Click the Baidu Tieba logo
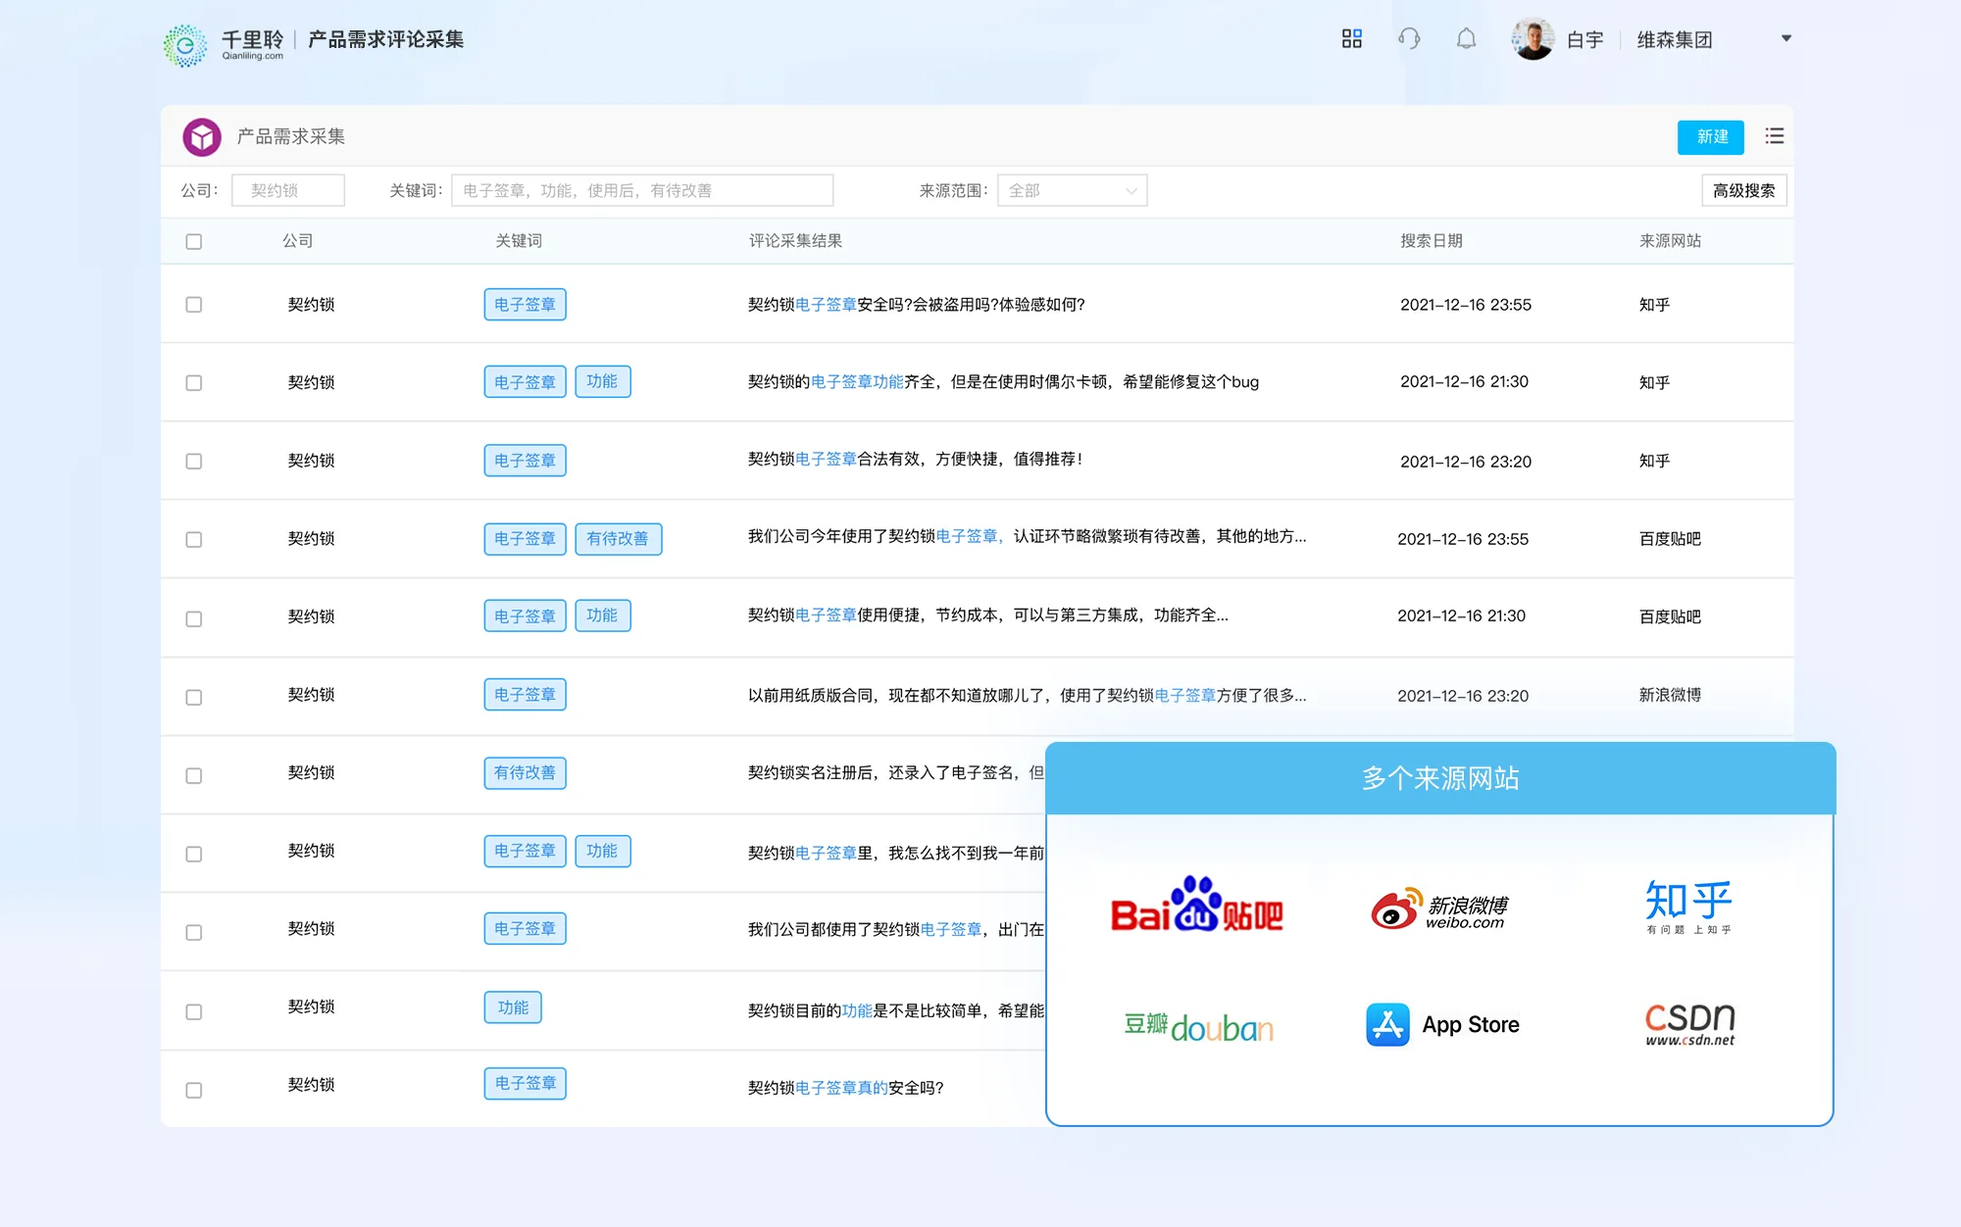Screen dimensions: 1961x1227 coord(1196,905)
